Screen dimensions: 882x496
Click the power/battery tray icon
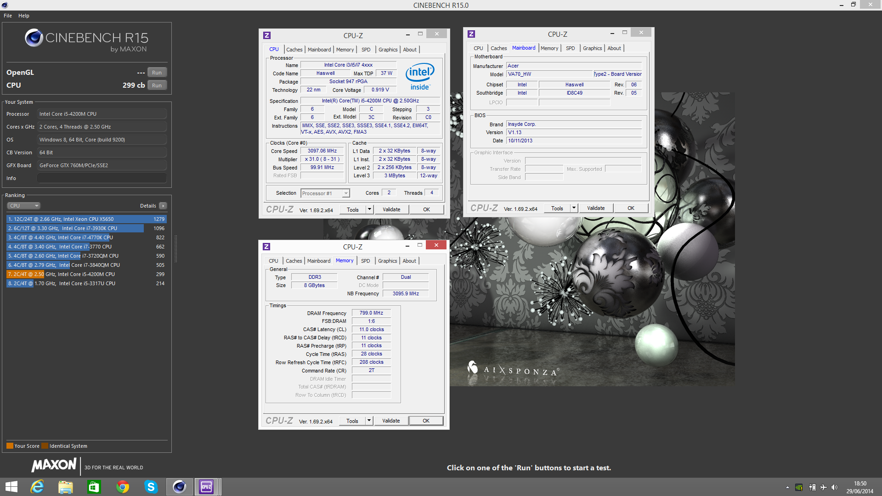(x=812, y=487)
